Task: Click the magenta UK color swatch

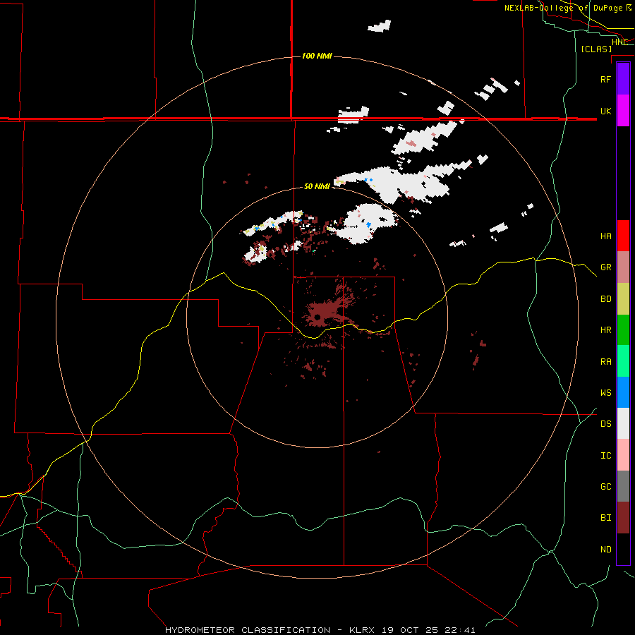Action: click(623, 111)
